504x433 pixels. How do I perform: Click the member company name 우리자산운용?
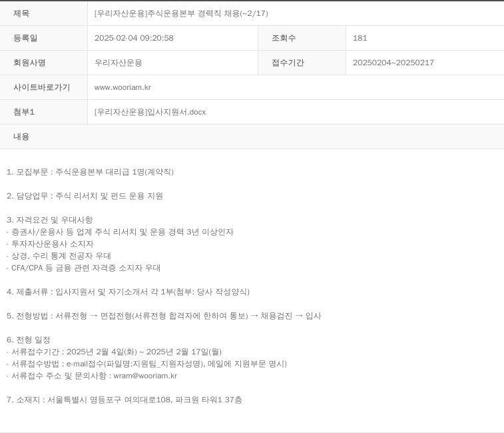point(118,63)
